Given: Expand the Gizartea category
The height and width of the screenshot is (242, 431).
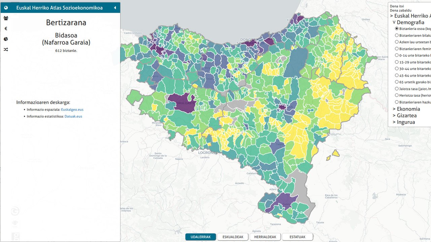Looking at the screenshot, I should (404, 116).
